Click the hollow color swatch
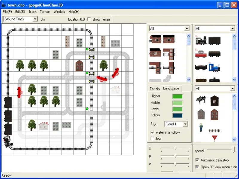239x179 pixels. (177, 115)
